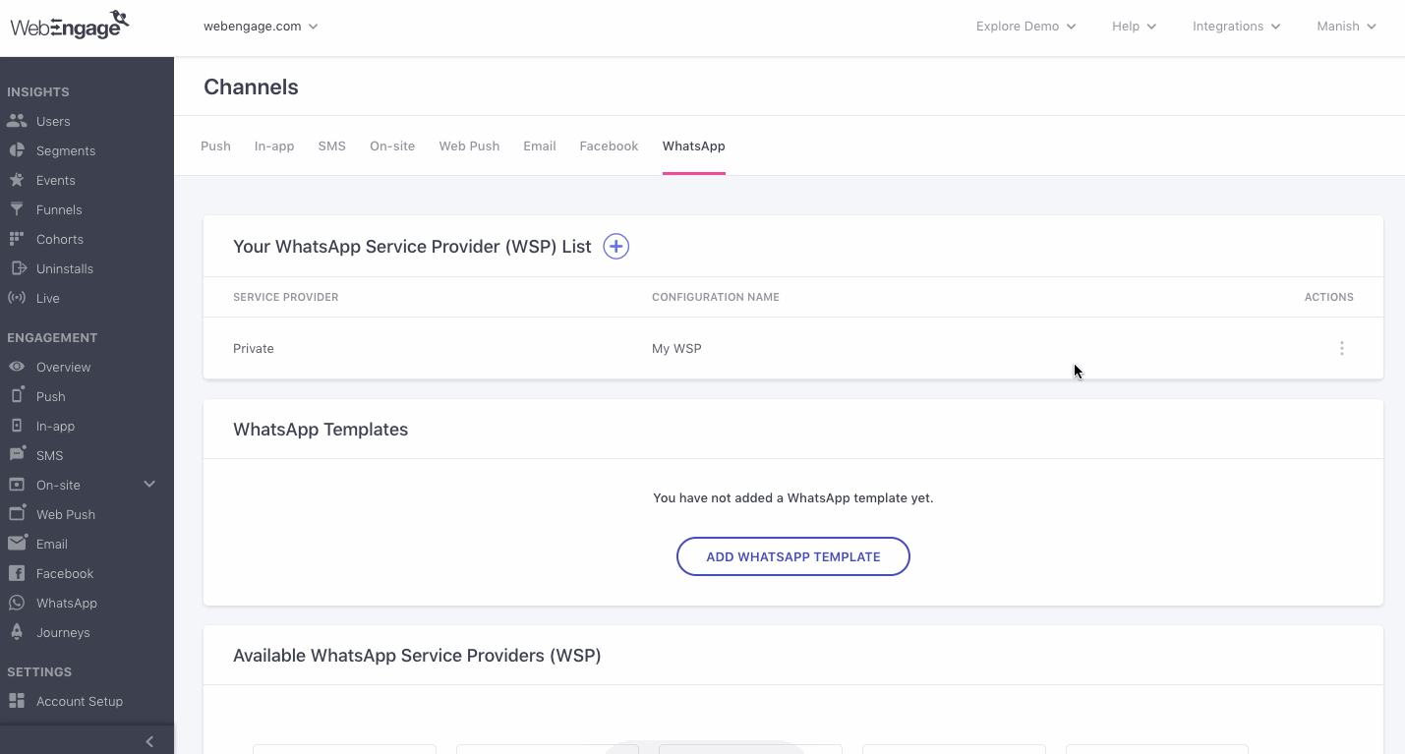The width and height of the screenshot is (1405, 754).
Task: Open the Integrations dropdown menu
Action: tap(1236, 27)
